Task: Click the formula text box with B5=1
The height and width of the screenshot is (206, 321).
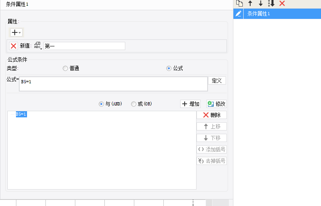Action: point(113,84)
